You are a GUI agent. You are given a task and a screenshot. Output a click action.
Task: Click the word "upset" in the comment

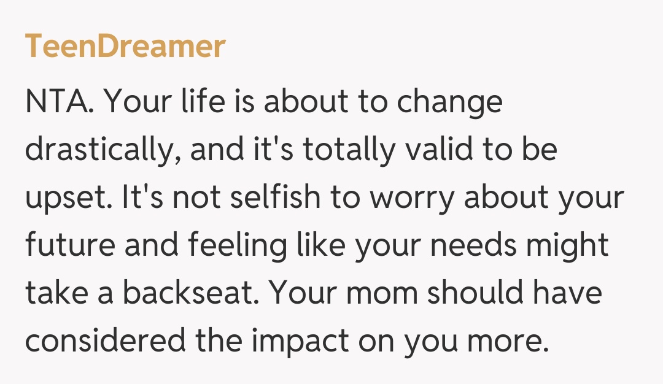point(60,198)
